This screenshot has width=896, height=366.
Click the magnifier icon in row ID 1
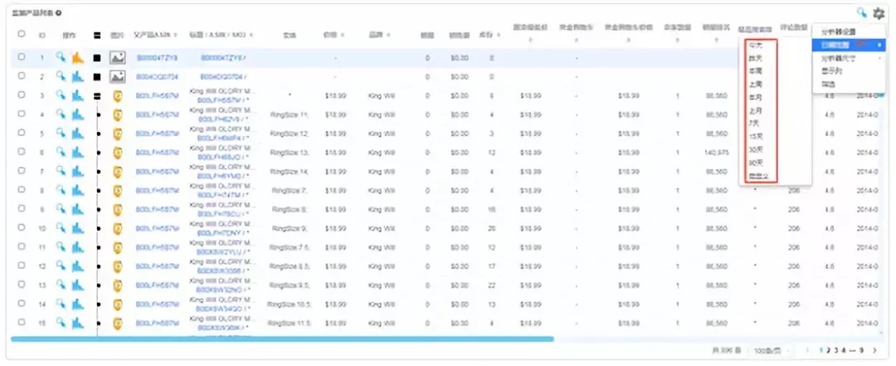61,57
